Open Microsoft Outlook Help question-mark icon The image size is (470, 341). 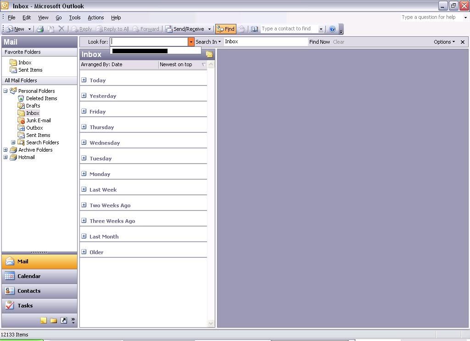(x=332, y=29)
